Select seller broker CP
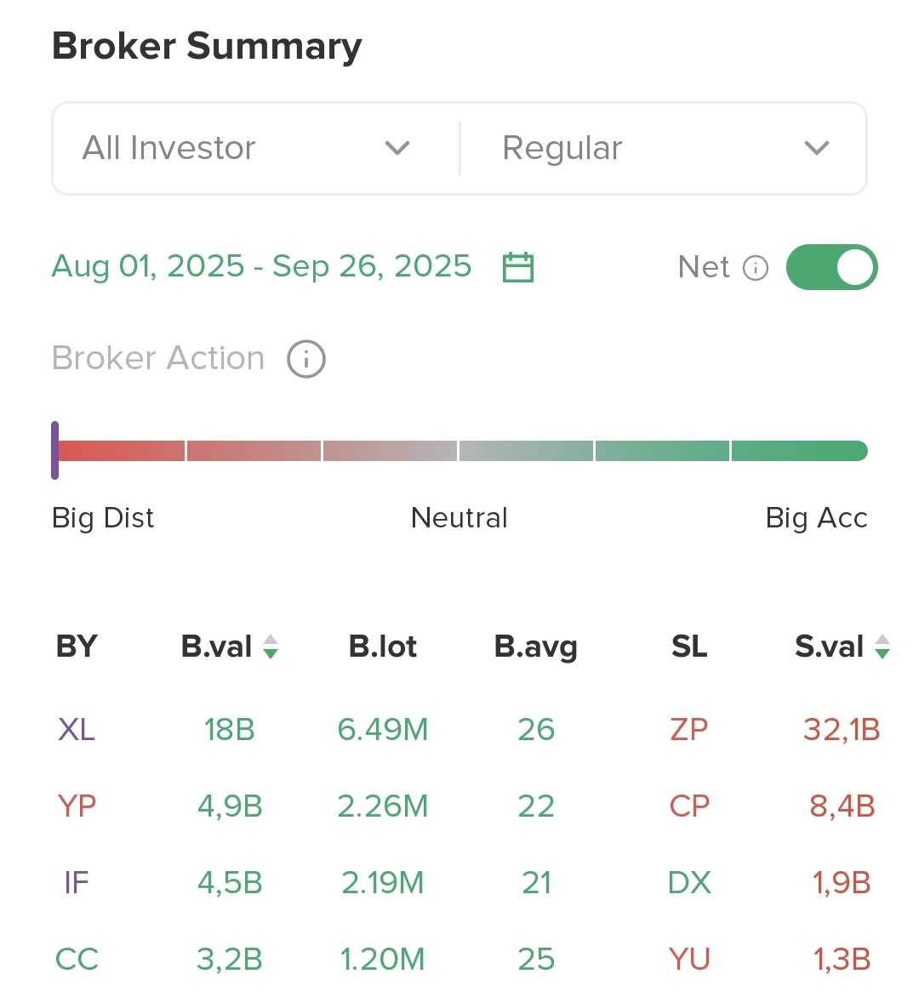The image size is (919, 997). tap(688, 806)
